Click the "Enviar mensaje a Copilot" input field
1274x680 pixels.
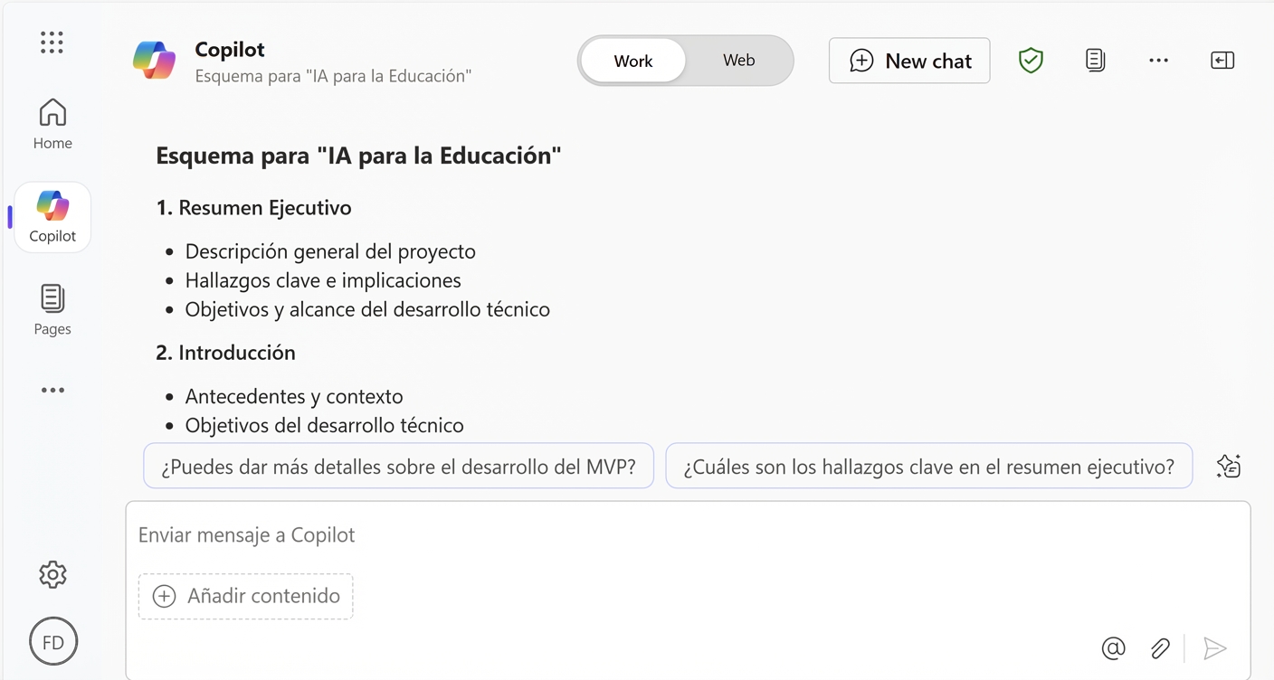coord(362,534)
